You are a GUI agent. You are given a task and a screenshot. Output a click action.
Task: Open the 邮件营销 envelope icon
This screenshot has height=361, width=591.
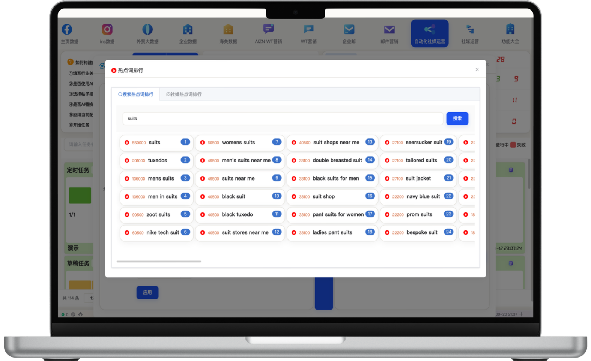[389, 29]
